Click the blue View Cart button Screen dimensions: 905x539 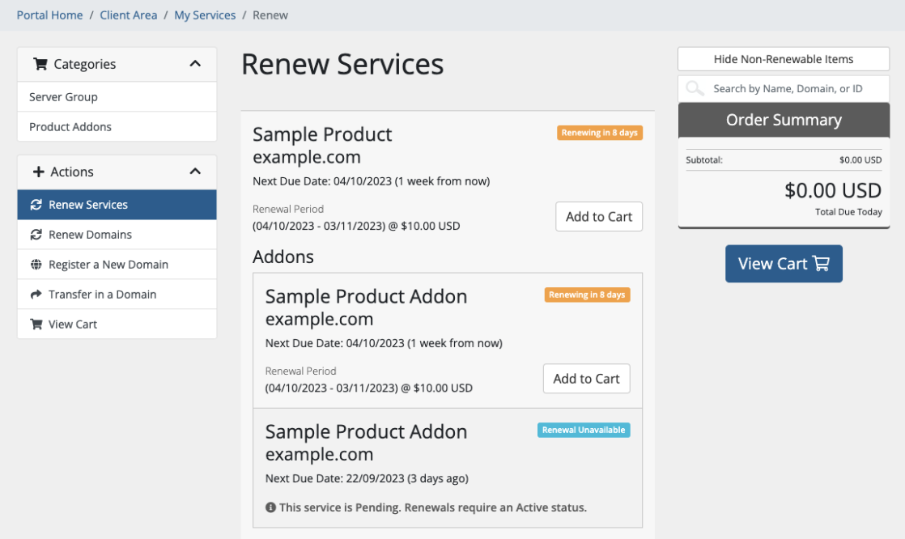tap(784, 263)
